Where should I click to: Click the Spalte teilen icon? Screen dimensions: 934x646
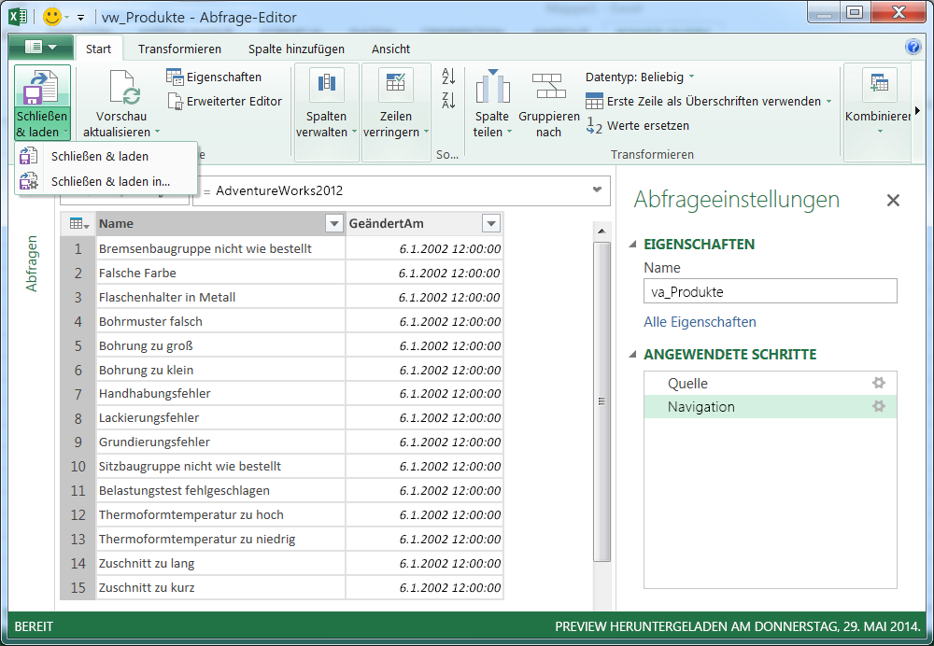[x=492, y=87]
